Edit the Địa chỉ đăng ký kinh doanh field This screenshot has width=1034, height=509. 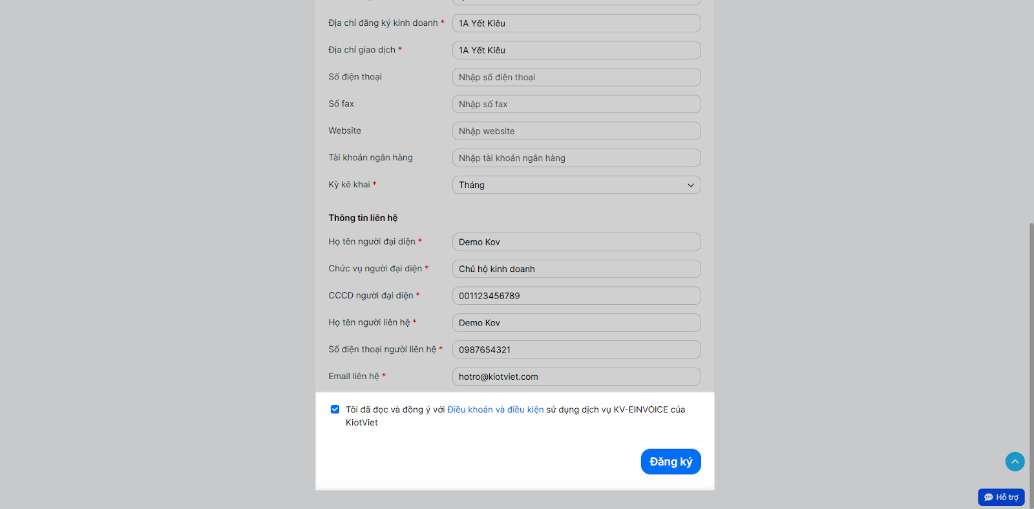click(x=576, y=23)
